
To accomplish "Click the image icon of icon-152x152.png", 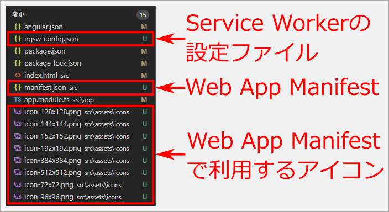I will [18, 136].
